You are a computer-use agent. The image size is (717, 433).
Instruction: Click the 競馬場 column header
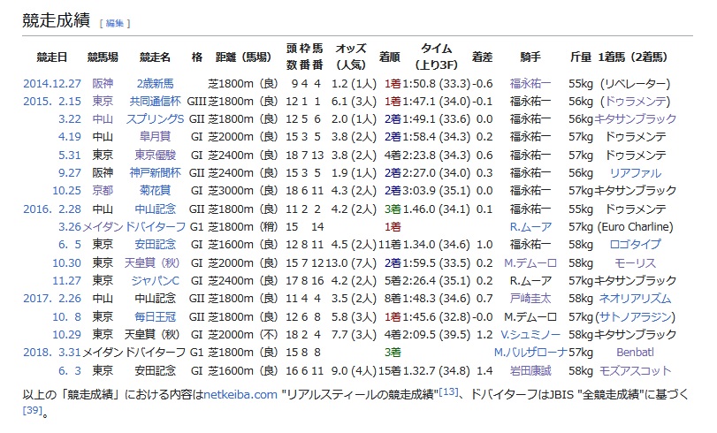pos(103,57)
